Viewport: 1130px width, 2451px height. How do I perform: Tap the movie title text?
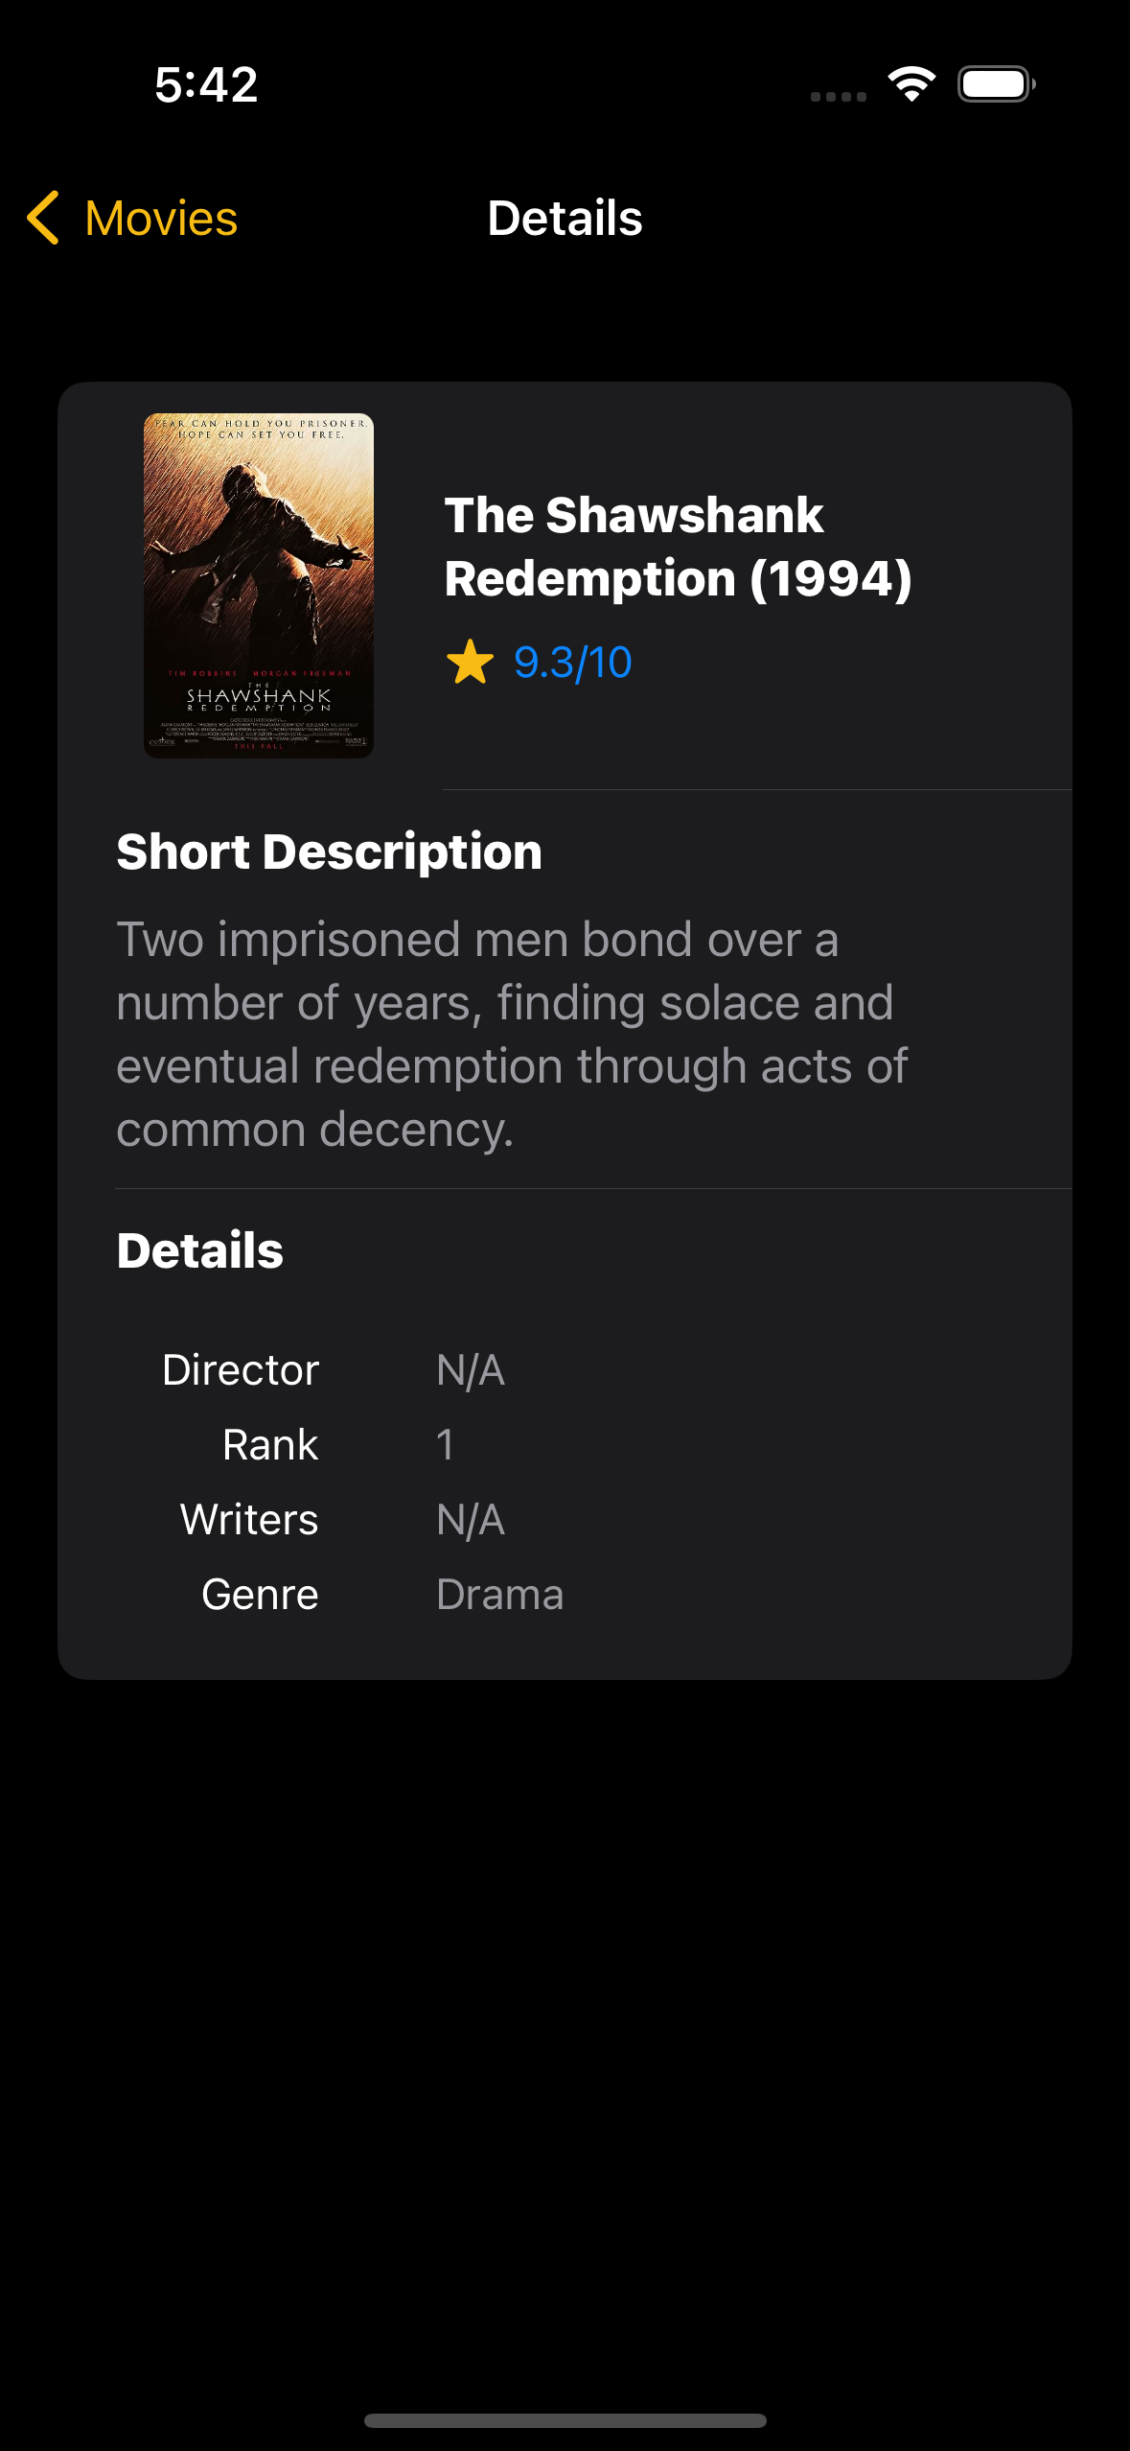coord(679,547)
